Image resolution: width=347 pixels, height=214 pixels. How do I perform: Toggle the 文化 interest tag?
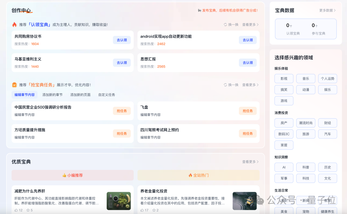327,178
